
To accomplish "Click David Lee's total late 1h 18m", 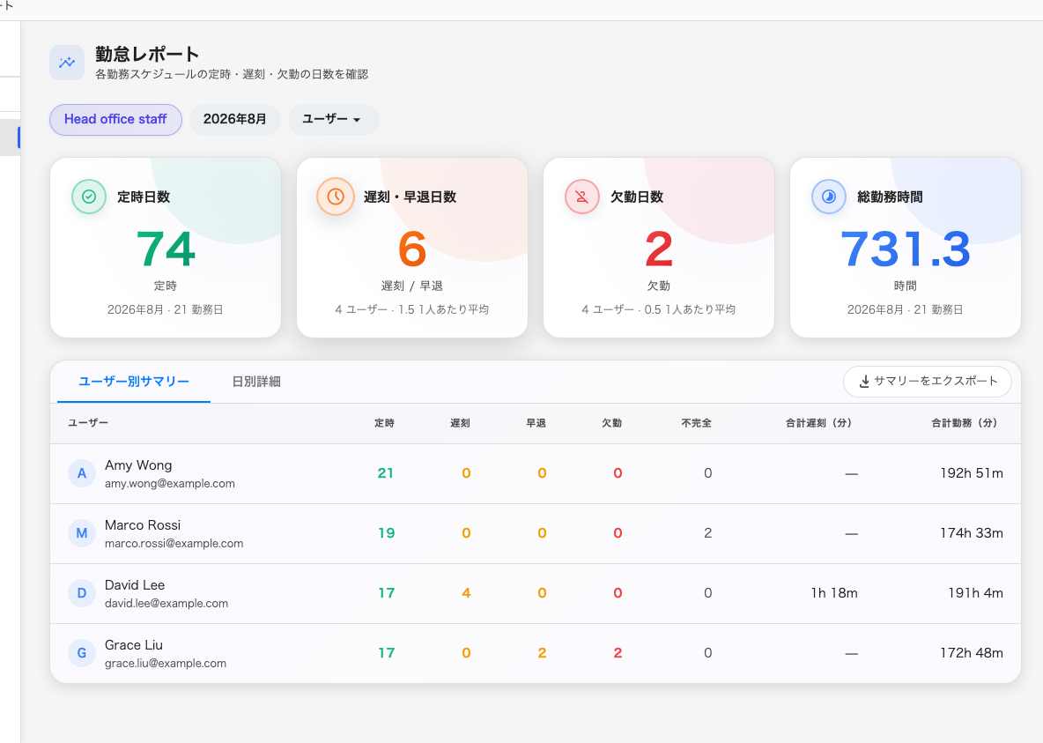I will 834,593.
